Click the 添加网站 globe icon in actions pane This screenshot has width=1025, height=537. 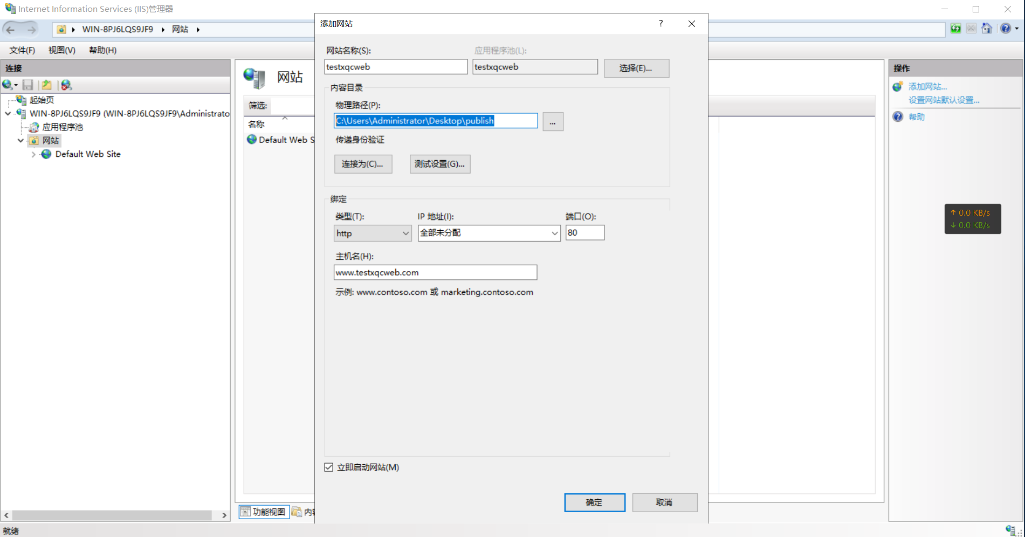coord(898,86)
